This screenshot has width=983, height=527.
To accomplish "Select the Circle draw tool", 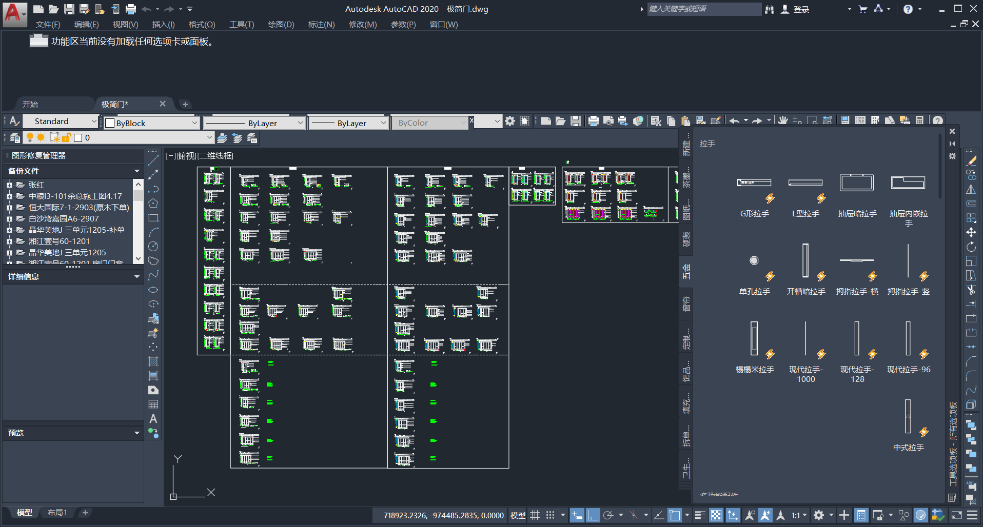I will (153, 247).
